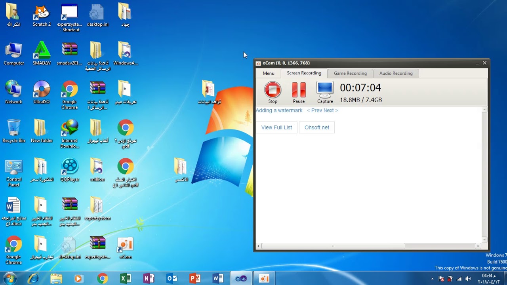This screenshot has width=507, height=285.
Task: Close the oCam window
Action: 484,63
